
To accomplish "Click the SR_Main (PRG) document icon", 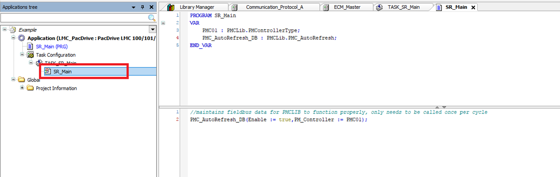I will coord(31,46).
